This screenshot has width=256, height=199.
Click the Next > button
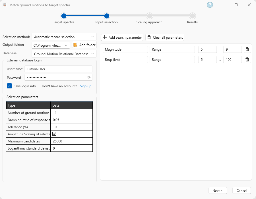coord(218,190)
